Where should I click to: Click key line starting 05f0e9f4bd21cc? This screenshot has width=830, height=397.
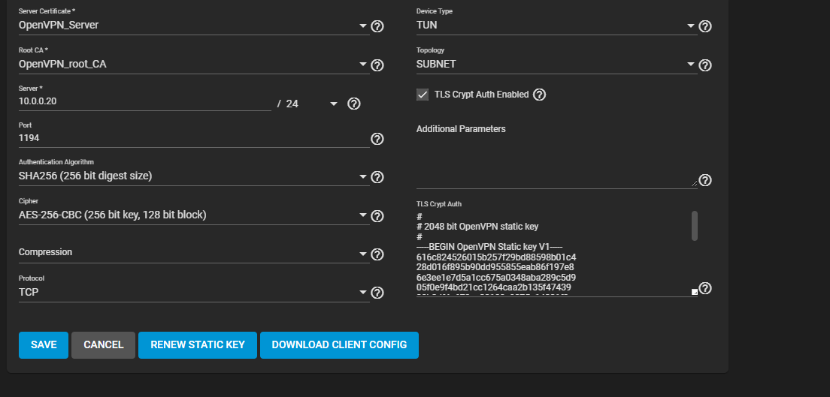point(494,287)
